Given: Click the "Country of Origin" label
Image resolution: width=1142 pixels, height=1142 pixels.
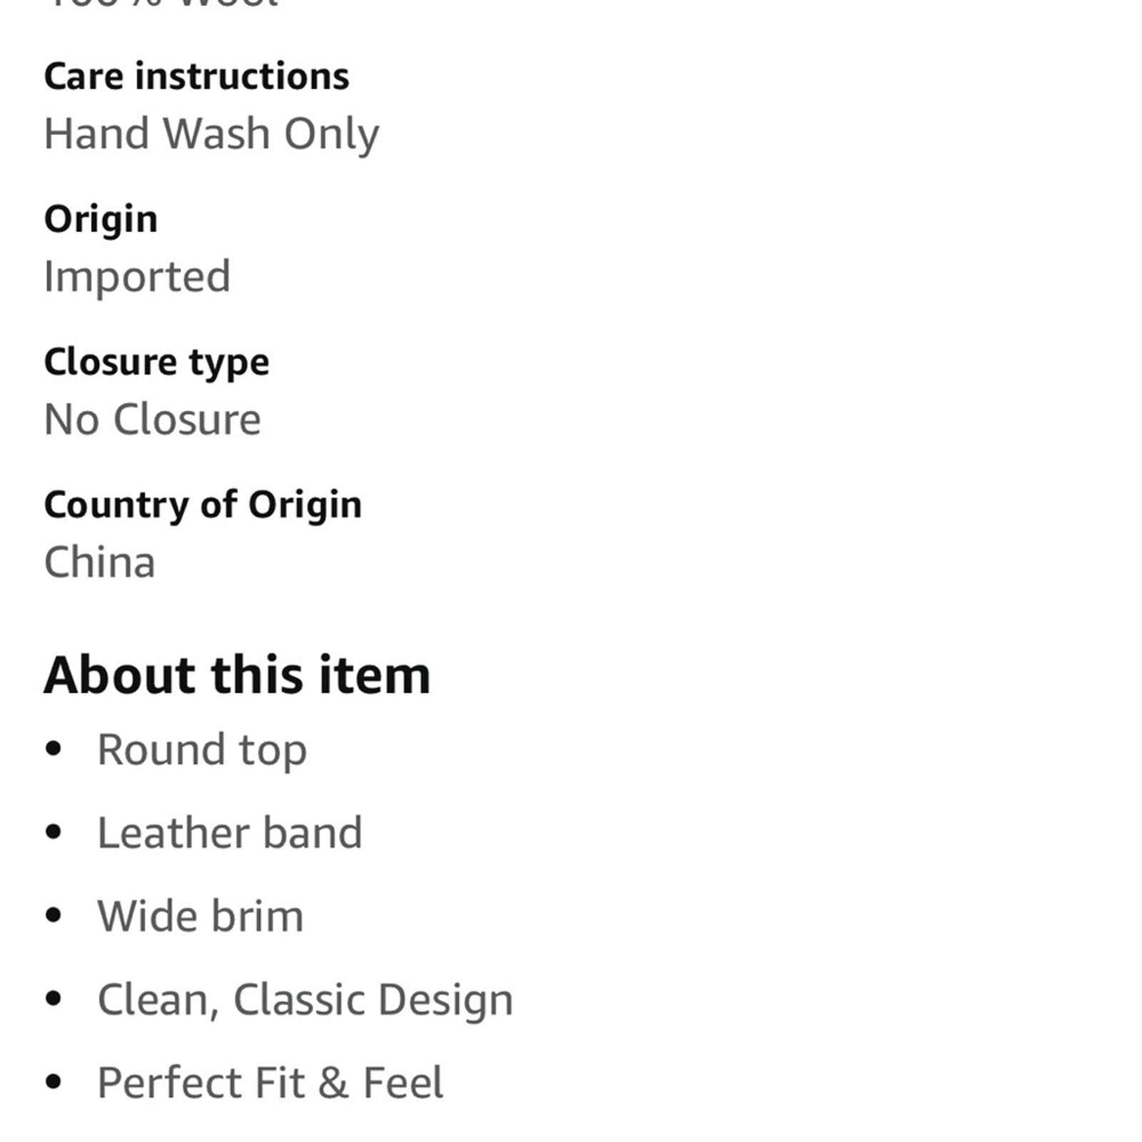Looking at the screenshot, I should point(203,505).
